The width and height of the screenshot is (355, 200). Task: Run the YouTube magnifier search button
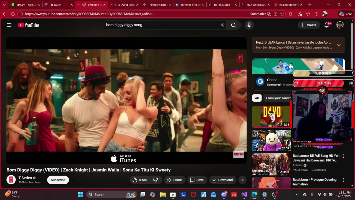[x=234, y=25]
